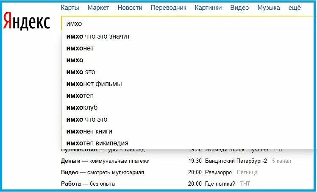Open TV listing Где логика?
Viewport: 317px width, 192px height.
point(220,184)
